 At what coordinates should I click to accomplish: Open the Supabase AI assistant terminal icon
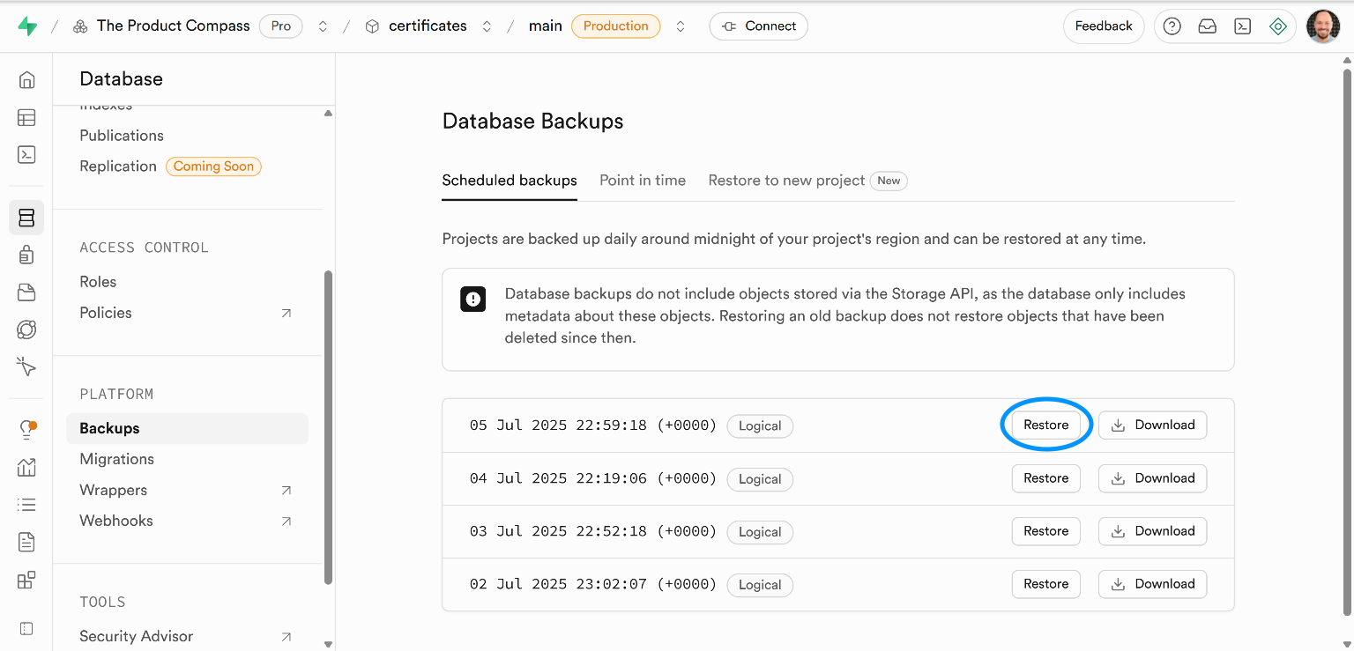1242,26
